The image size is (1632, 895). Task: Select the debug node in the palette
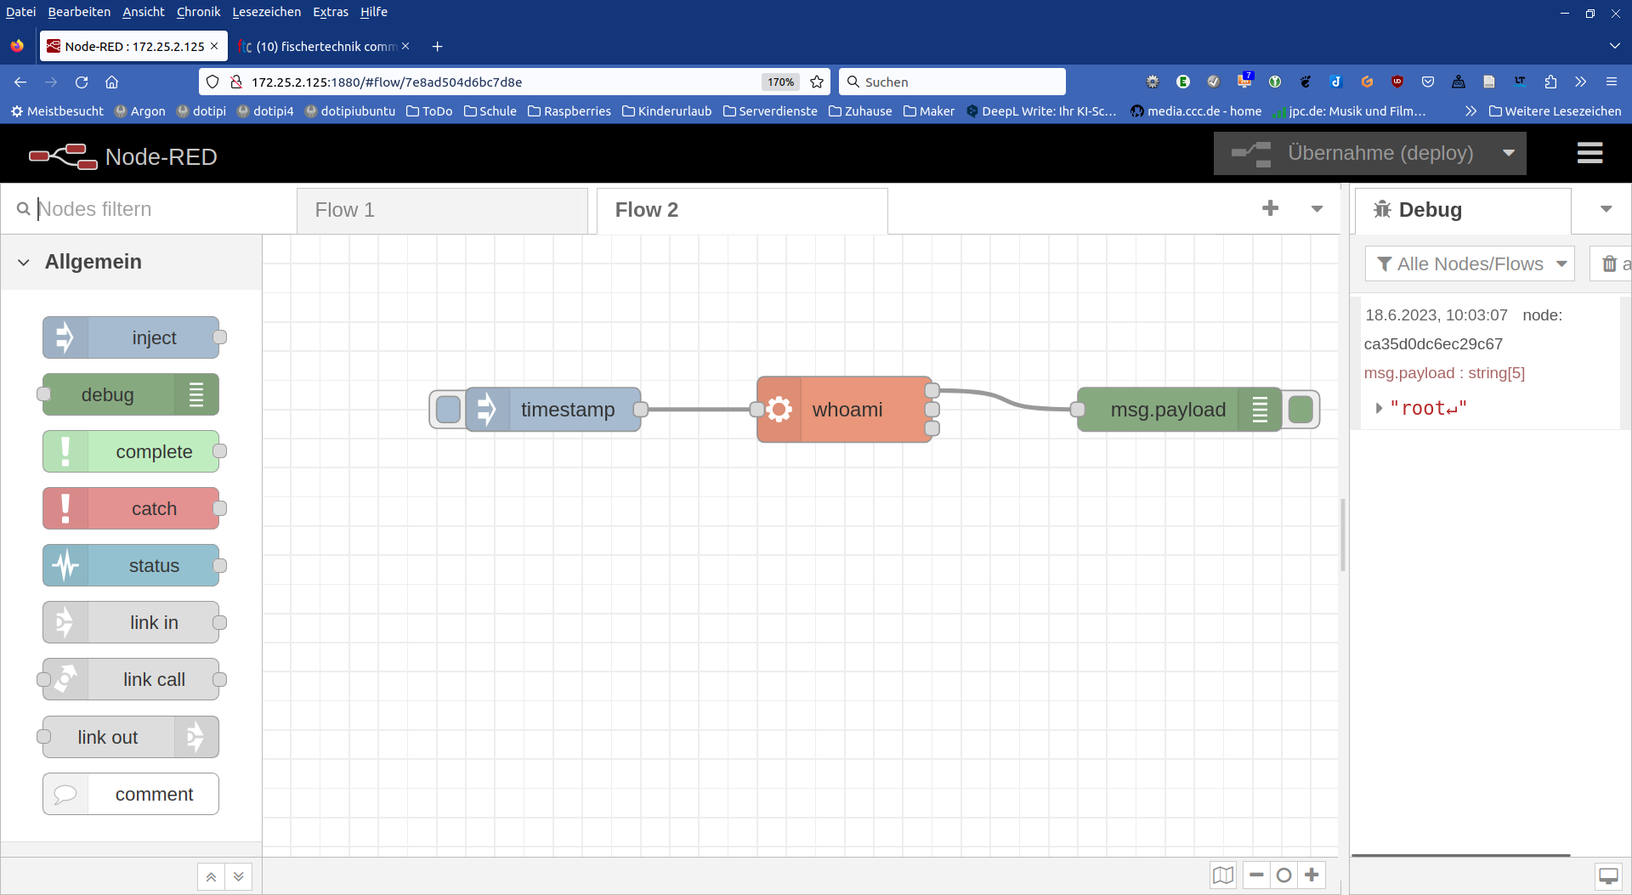pyautogui.click(x=131, y=394)
